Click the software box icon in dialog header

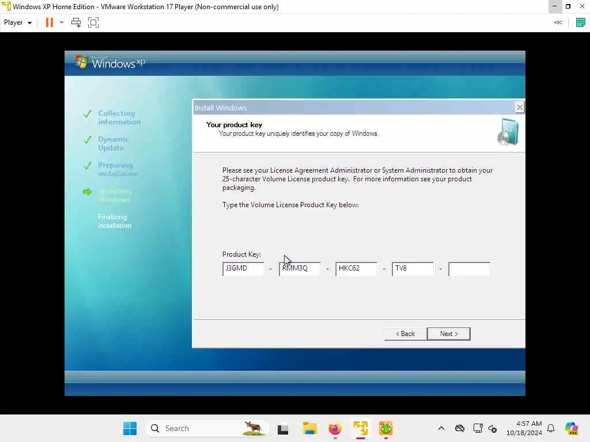tap(508, 132)
